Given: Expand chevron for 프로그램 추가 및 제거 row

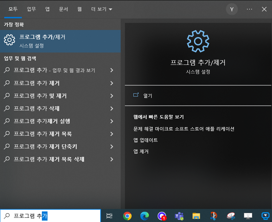Looking at the screenshot, I should (112, 96).
